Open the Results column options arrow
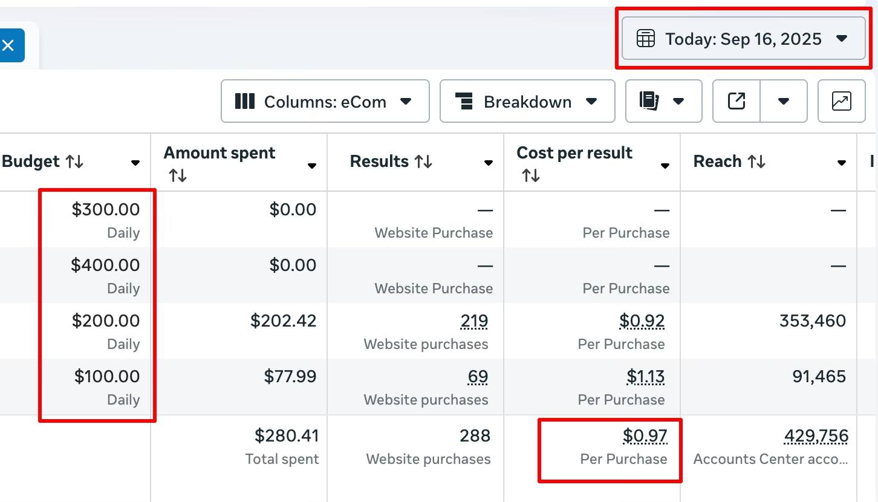Screen dimensions: 878x502 coord(489,163)
